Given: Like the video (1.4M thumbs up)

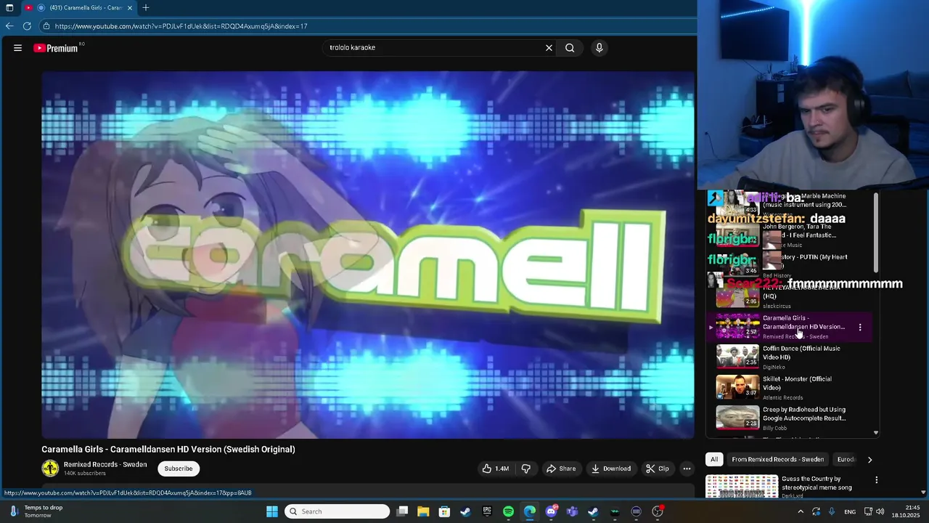Looking at the screenshot, I should [496, 469].
